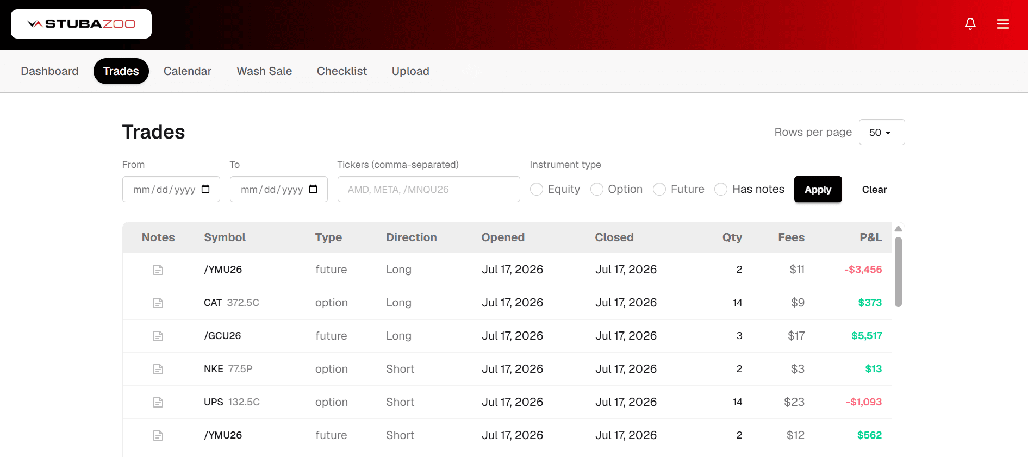Toggle the Has notes filter

pyautogui.click(x=721, y=189)
